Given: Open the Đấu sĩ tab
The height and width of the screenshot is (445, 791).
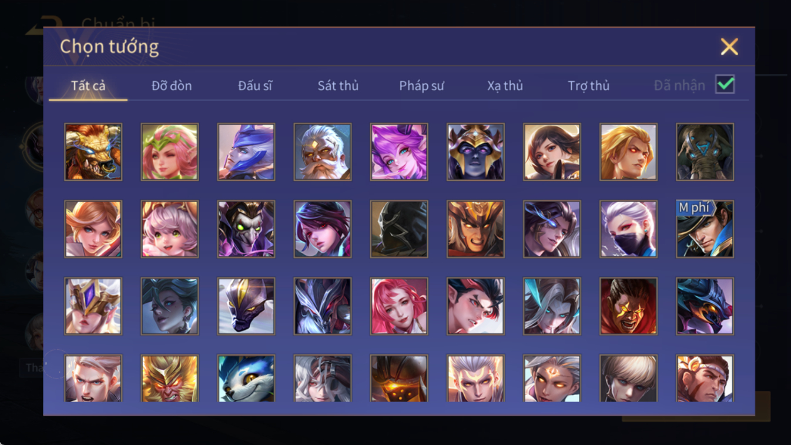Looking at the screenshot, I should (255, 86).
